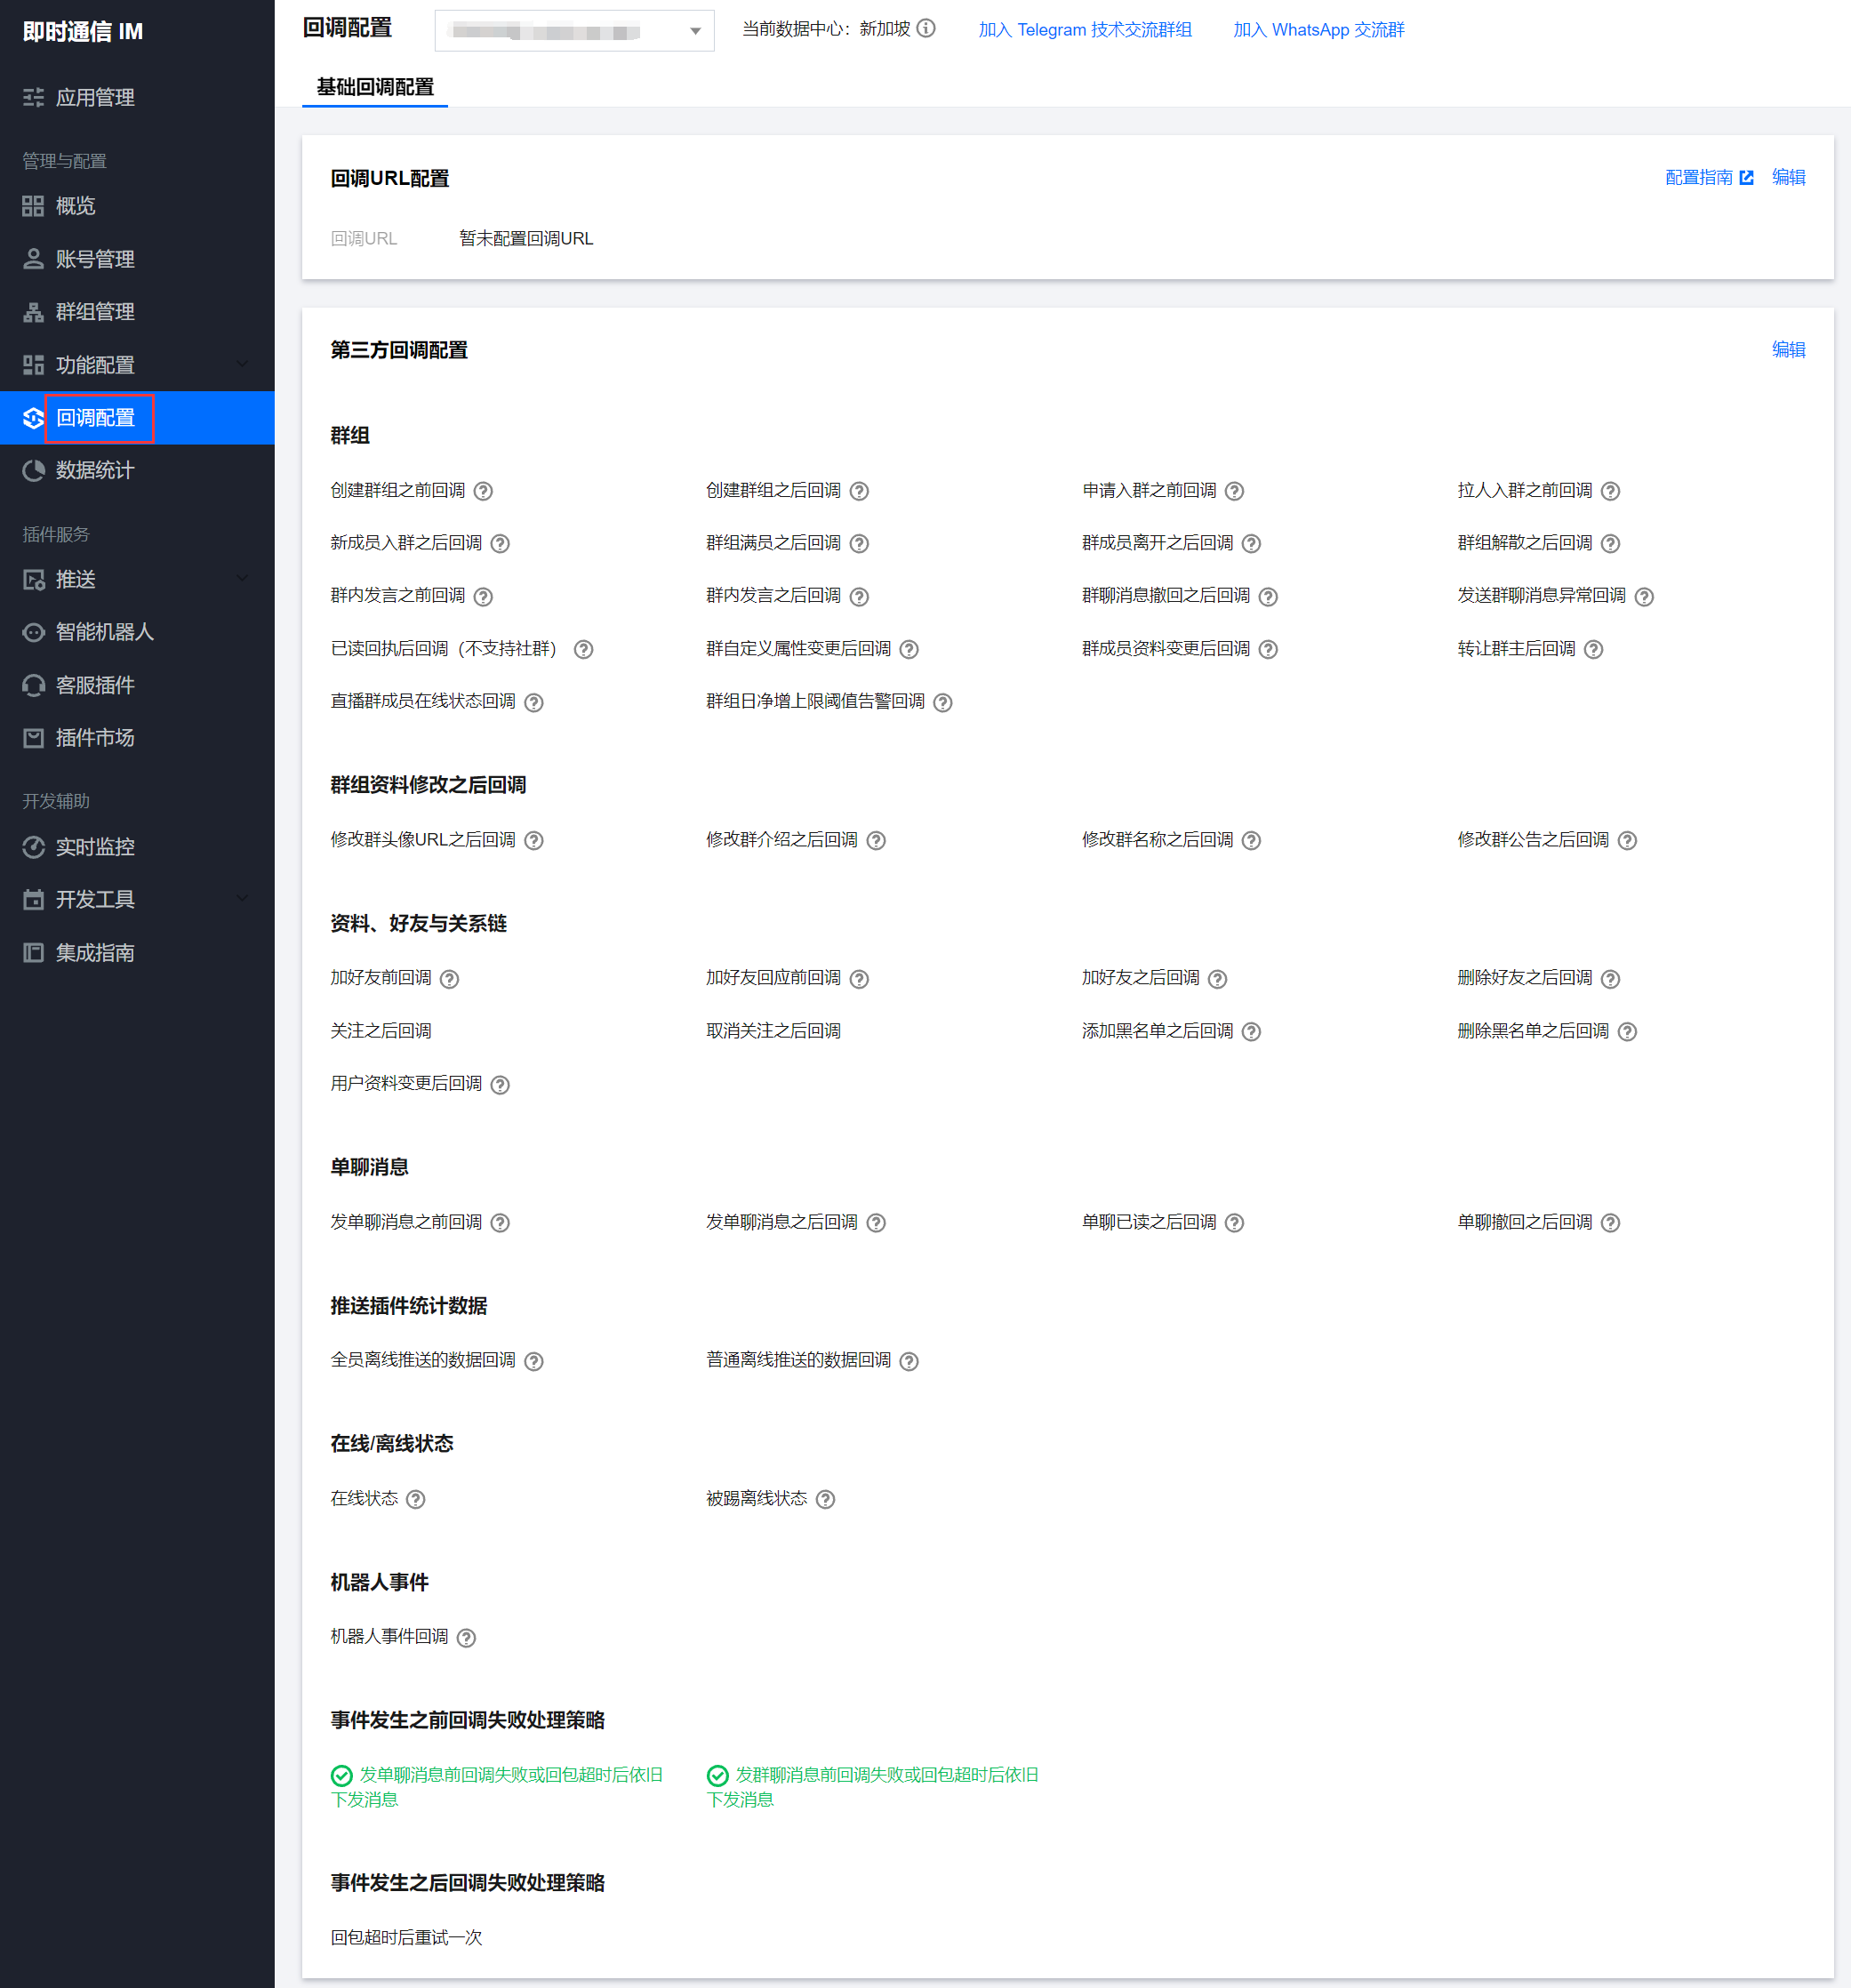Open the application selector dropdown
1851x1988 pixels.
tap(574, 31)
